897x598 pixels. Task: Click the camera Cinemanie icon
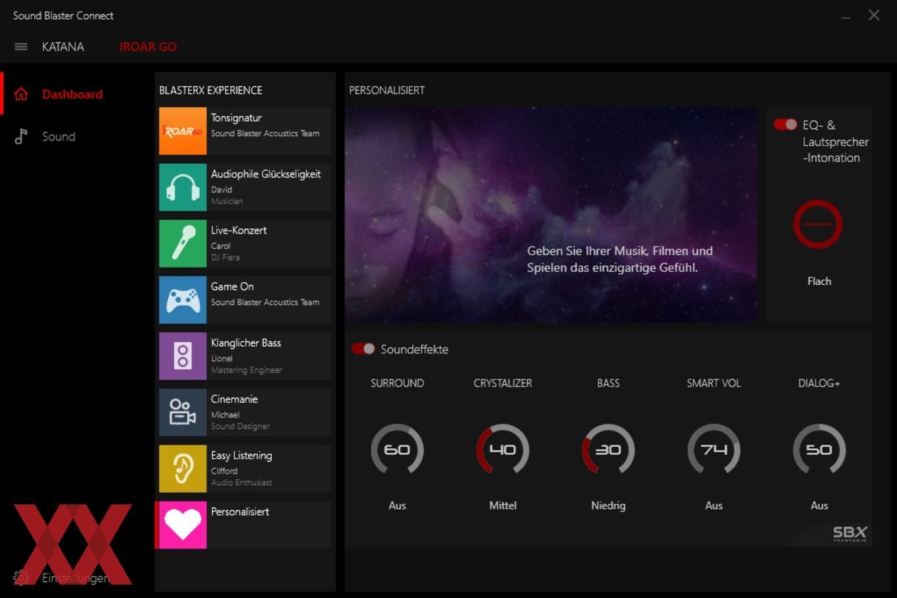click(x=183, y=412)
